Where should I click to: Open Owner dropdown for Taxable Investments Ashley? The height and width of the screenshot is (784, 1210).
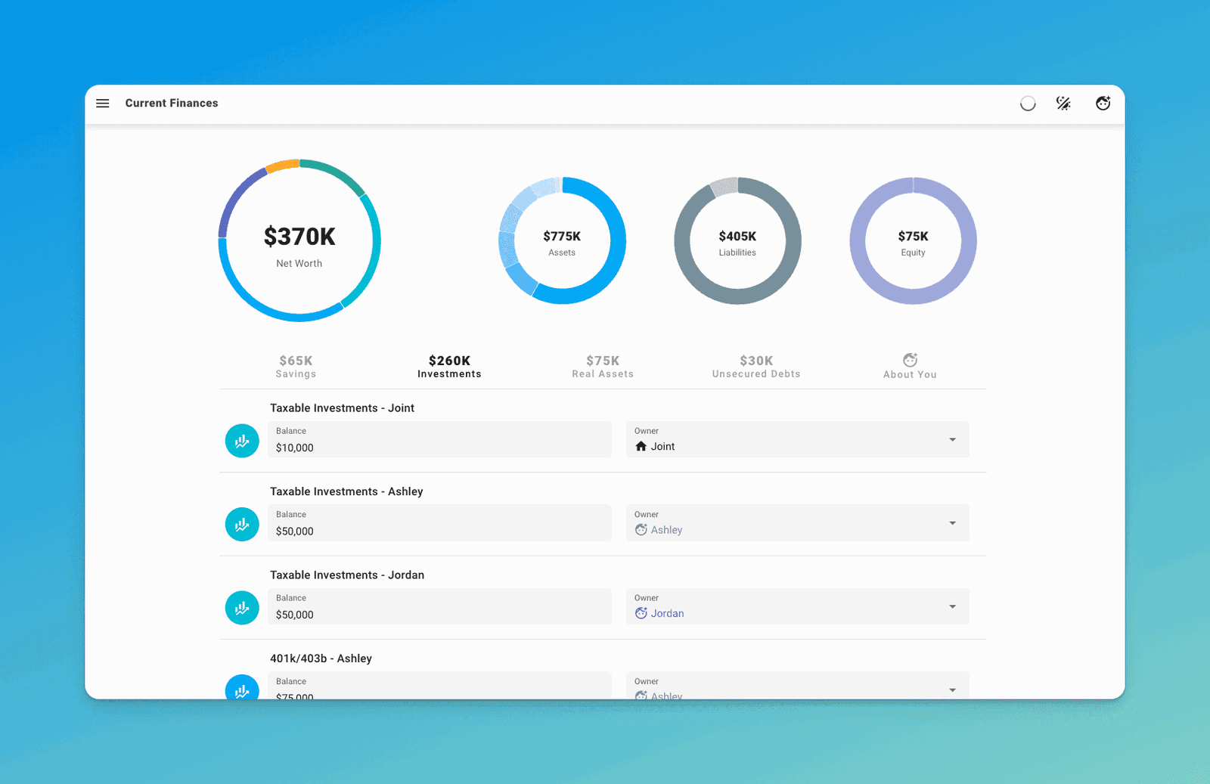(797, 523)
